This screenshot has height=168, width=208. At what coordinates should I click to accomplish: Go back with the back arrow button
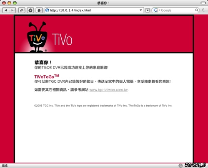pos(6,10)
